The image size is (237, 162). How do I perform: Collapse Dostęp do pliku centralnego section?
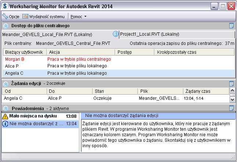tap(6, 26)
